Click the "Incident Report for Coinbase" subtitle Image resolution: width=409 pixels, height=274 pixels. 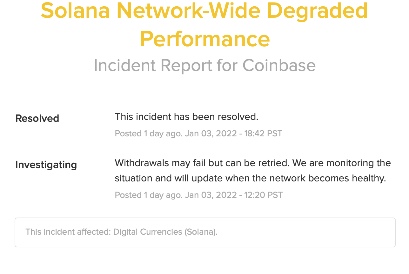point(204,65)
